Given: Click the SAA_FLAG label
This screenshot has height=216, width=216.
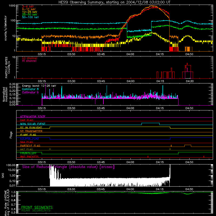Looking at the screenshot, I should click(x=26, y=142).
